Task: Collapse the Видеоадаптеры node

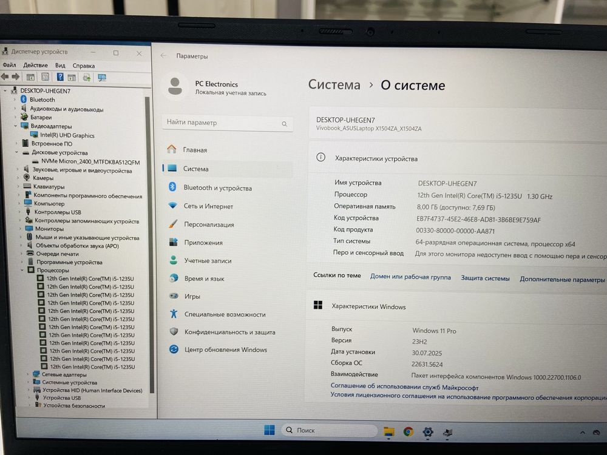Action: [x=16, y=126]
